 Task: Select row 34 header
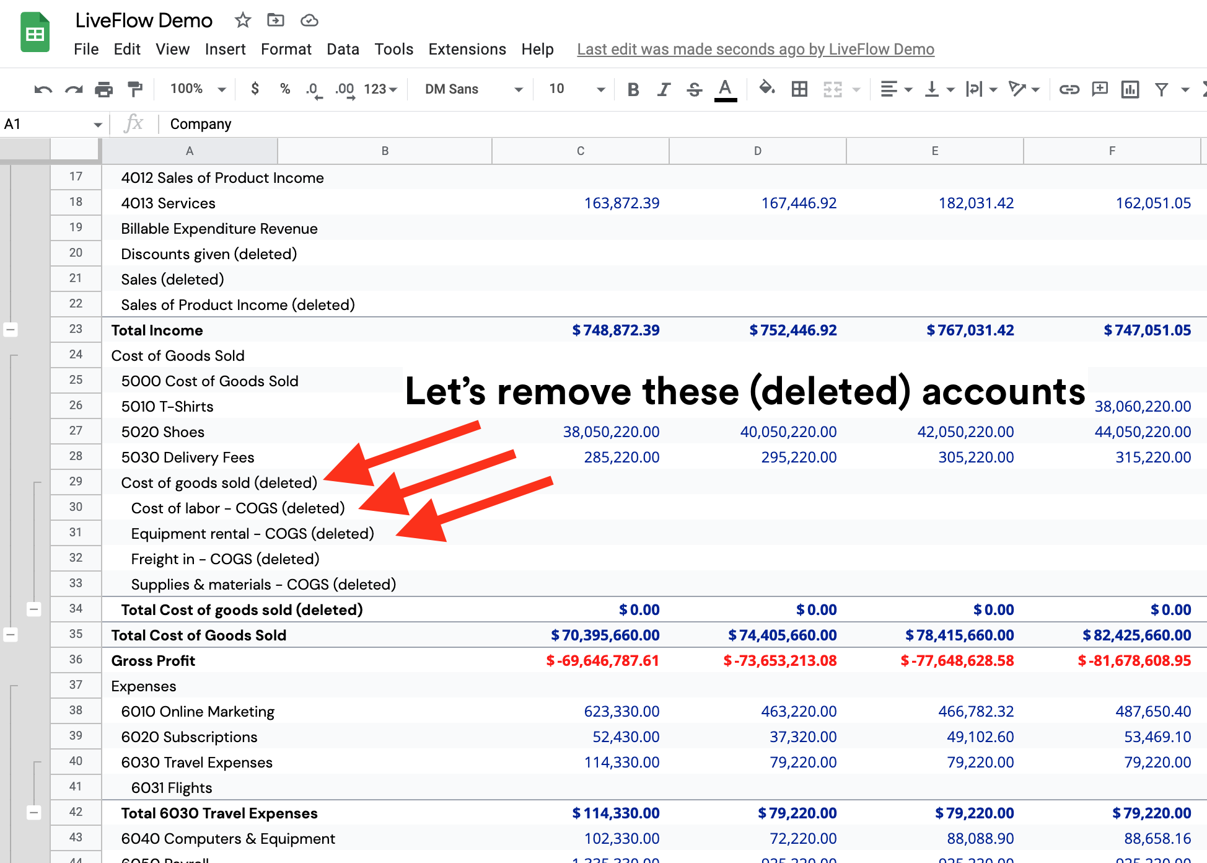(x=76, y=609)
